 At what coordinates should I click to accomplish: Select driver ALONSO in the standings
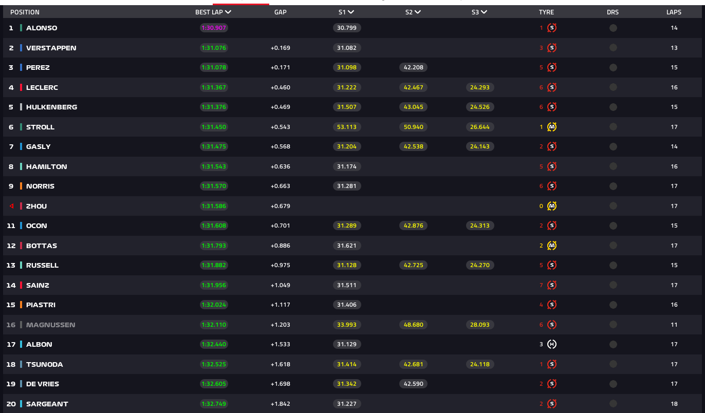[42, 28]
